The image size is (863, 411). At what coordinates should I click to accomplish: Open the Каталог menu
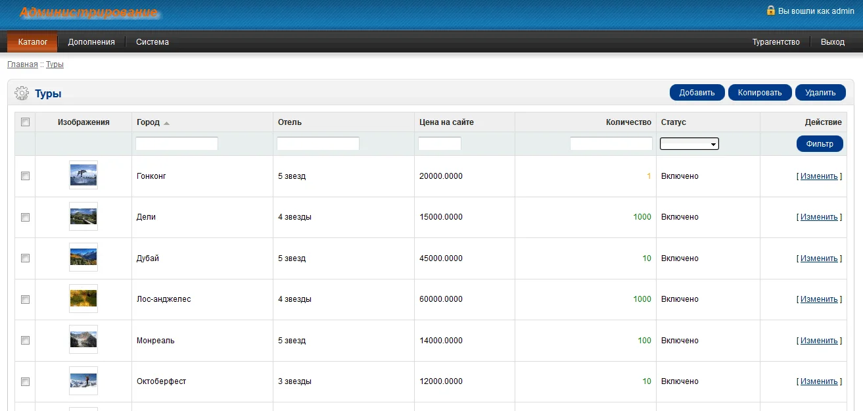coord(33,42)
